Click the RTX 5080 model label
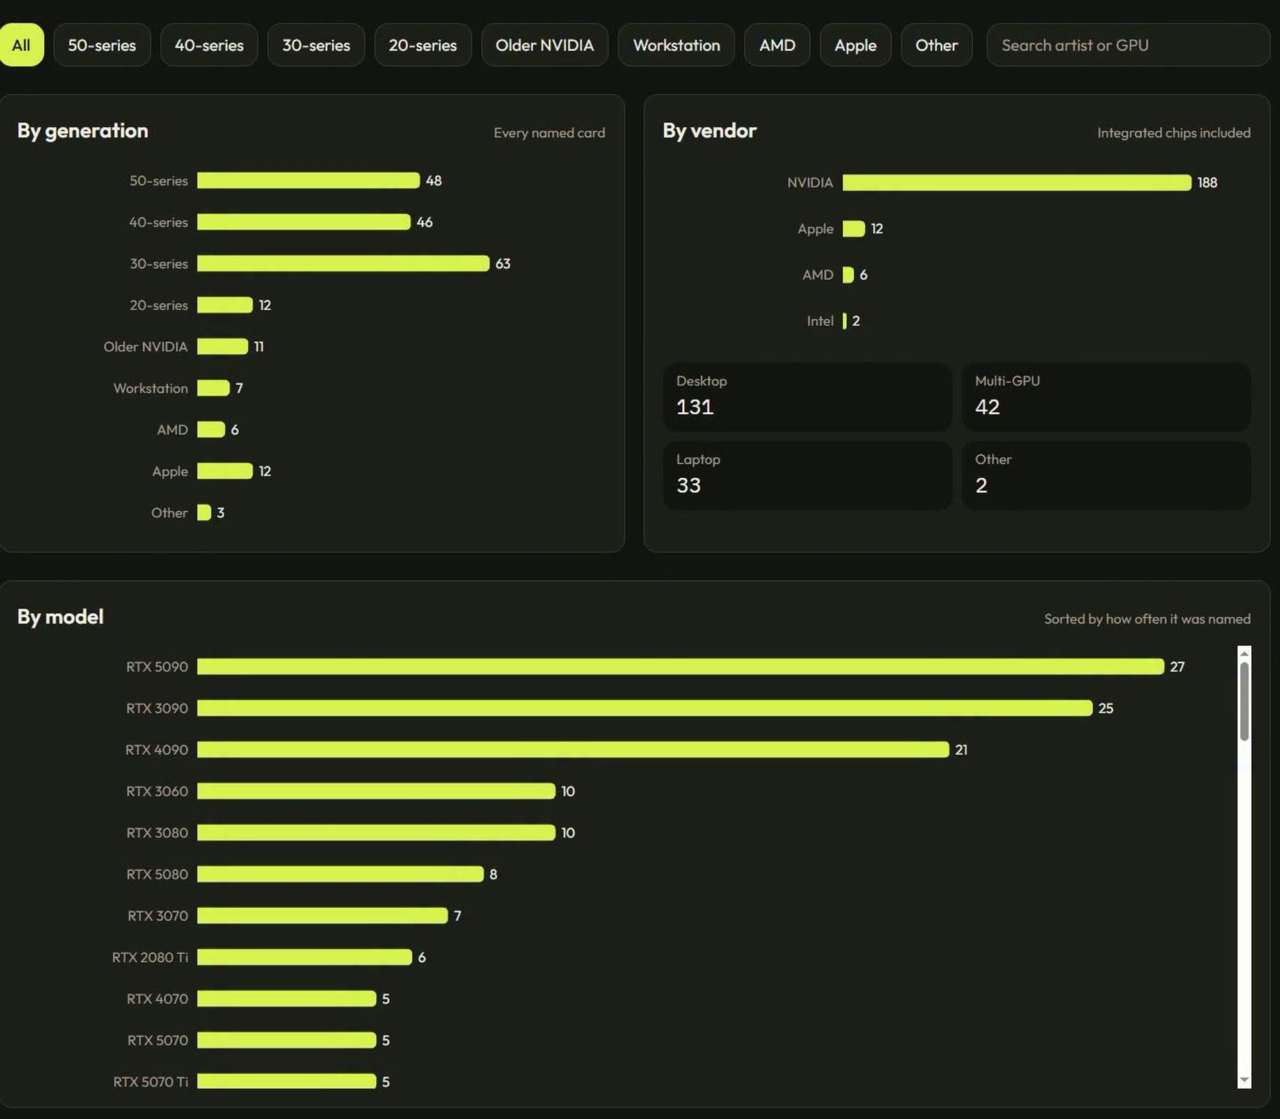Screen dimensions: 1280x1119 click(157, 874)
